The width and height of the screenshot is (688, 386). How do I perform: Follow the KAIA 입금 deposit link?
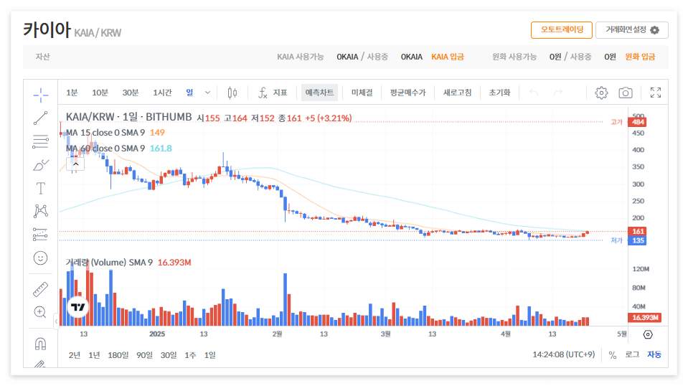click(x=448, y=57)
